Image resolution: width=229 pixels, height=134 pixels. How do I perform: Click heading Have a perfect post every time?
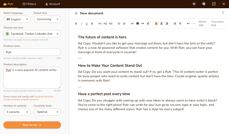tap(104, 94)
